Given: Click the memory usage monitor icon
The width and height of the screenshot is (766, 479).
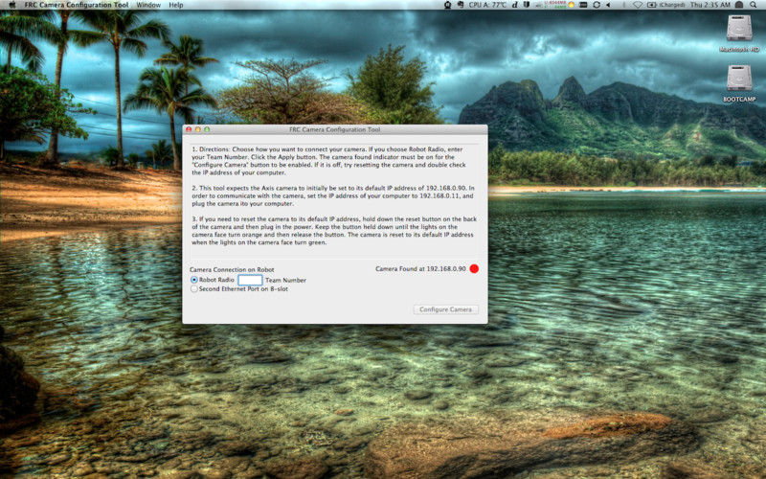Looking at the screenshot, I should 556,5.
